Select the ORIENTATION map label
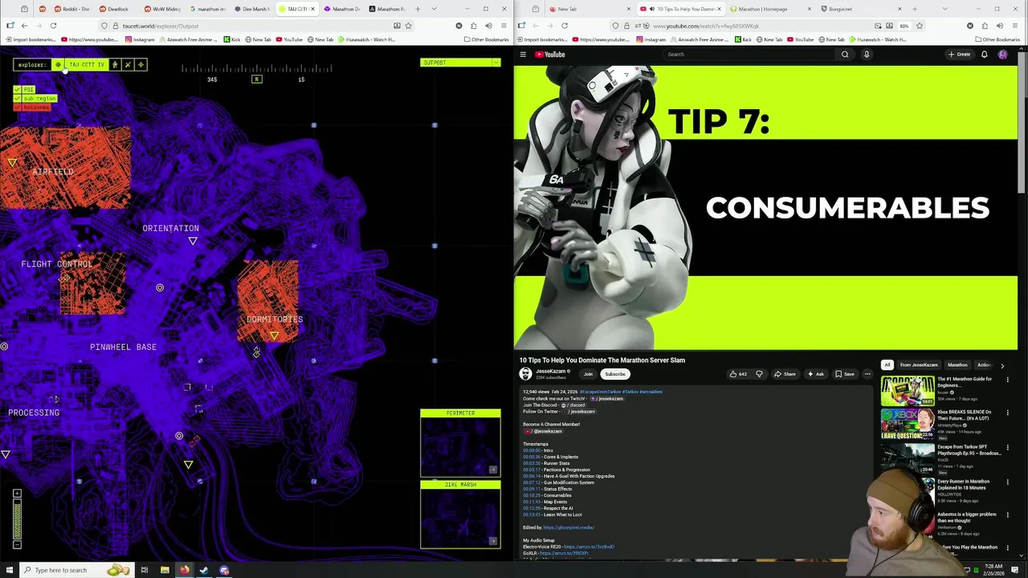Image resolution: width=1028 pixels, height=578 pixels. (170, 228)
